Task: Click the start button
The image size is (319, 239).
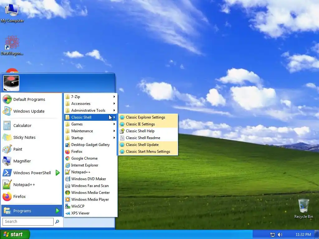Action: tap(15, 235)
